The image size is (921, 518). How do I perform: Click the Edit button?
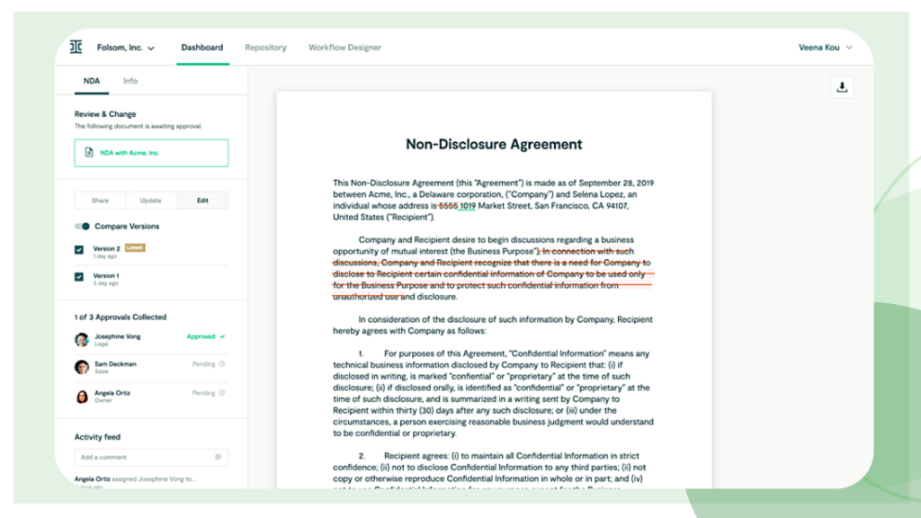202,200
